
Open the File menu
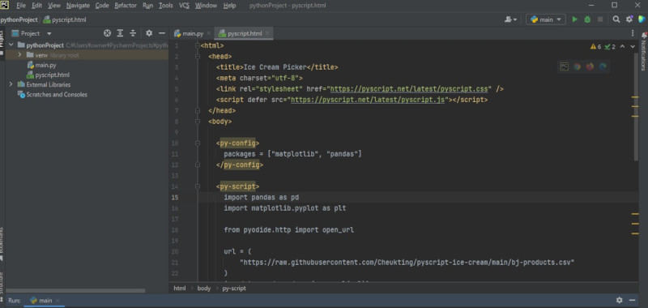pyautogui.click(x=21, y=6)
